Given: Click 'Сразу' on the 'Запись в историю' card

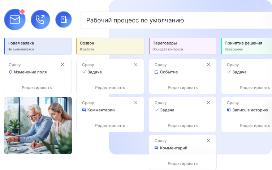Looking at the screenshot, I should coord(233,103).
